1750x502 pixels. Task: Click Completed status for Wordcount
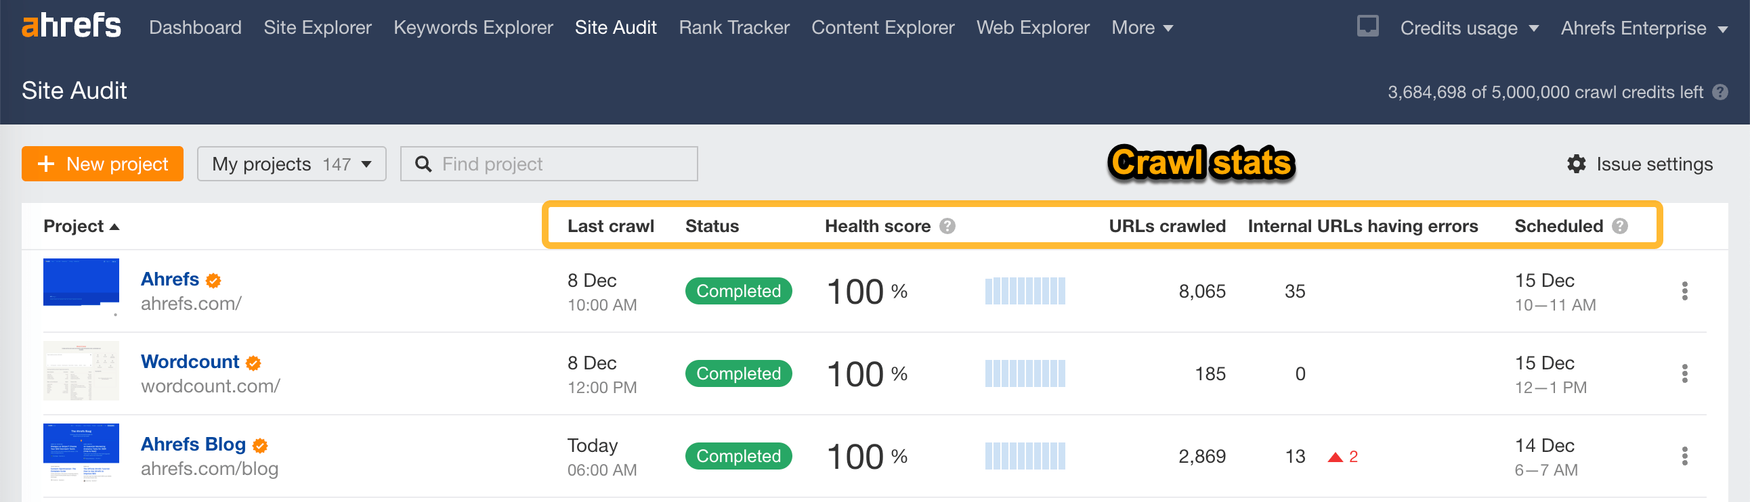[738, 373]
